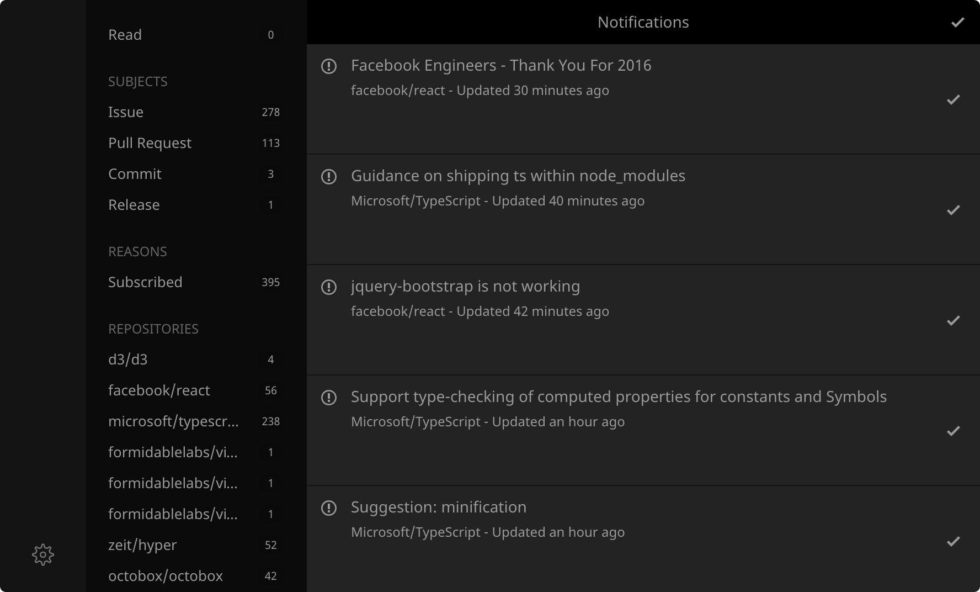
Task: Filter by Subscribed reason
Action: [x=196, y=282]
